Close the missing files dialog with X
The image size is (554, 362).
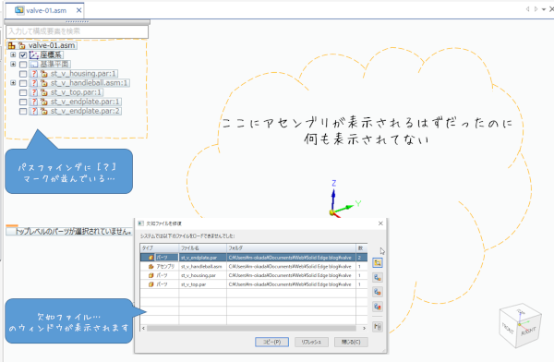click(380, 223)
